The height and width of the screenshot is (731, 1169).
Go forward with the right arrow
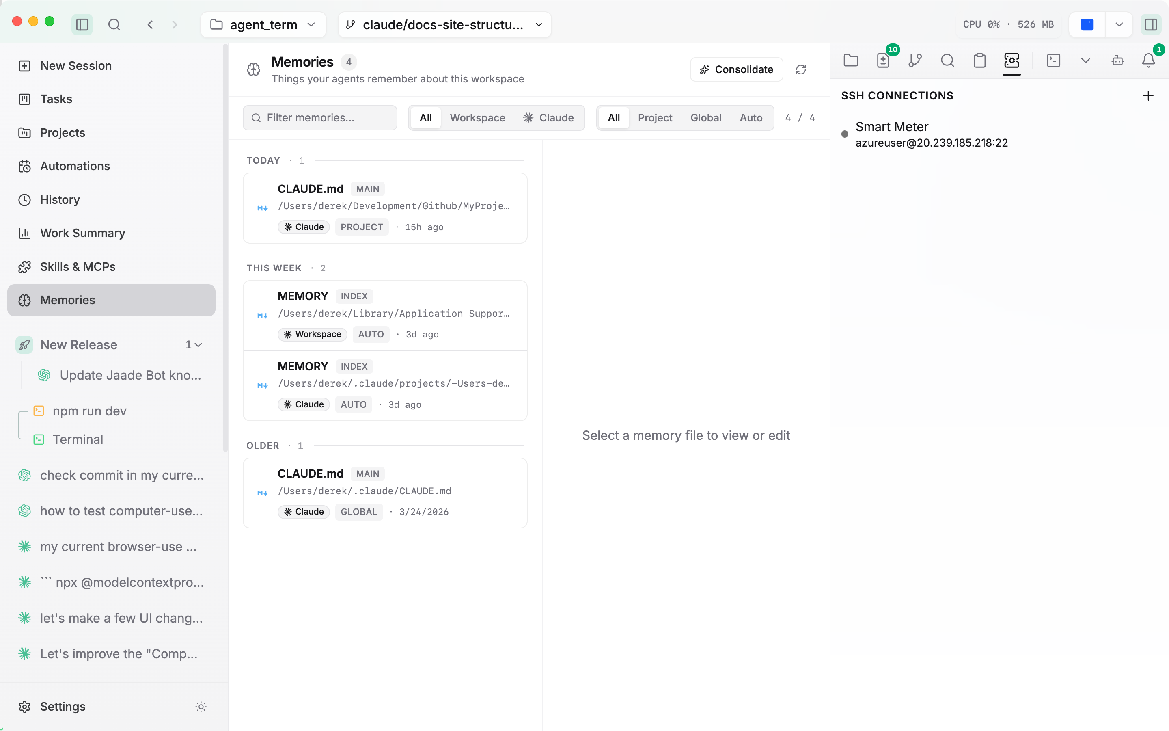[x=175, y=24]
